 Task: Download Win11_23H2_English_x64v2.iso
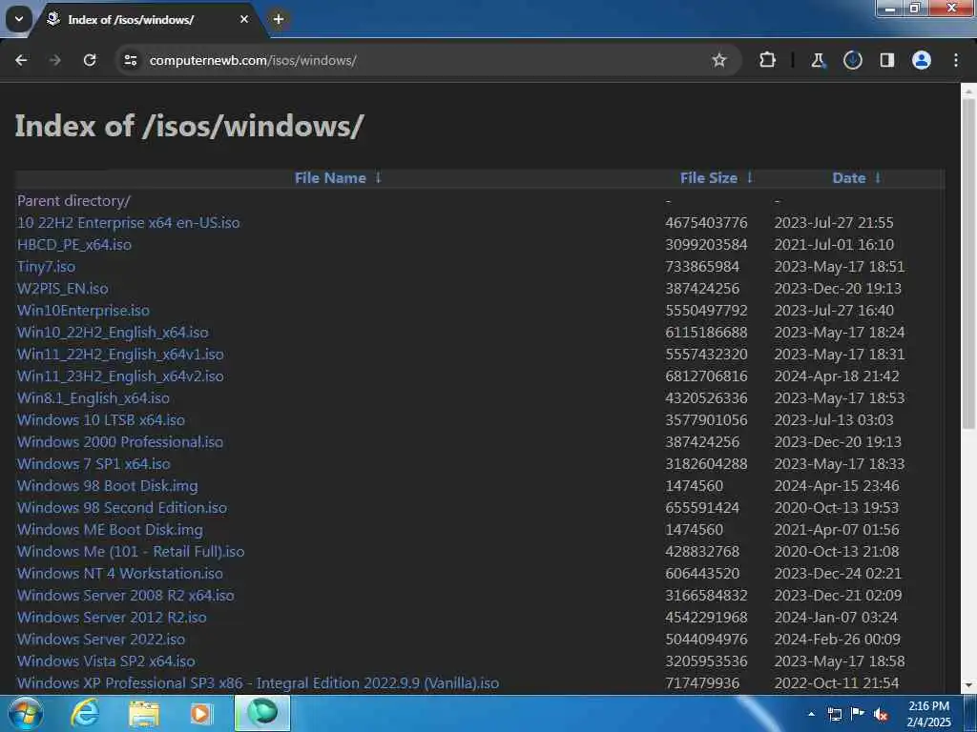[x=120, y=376]
